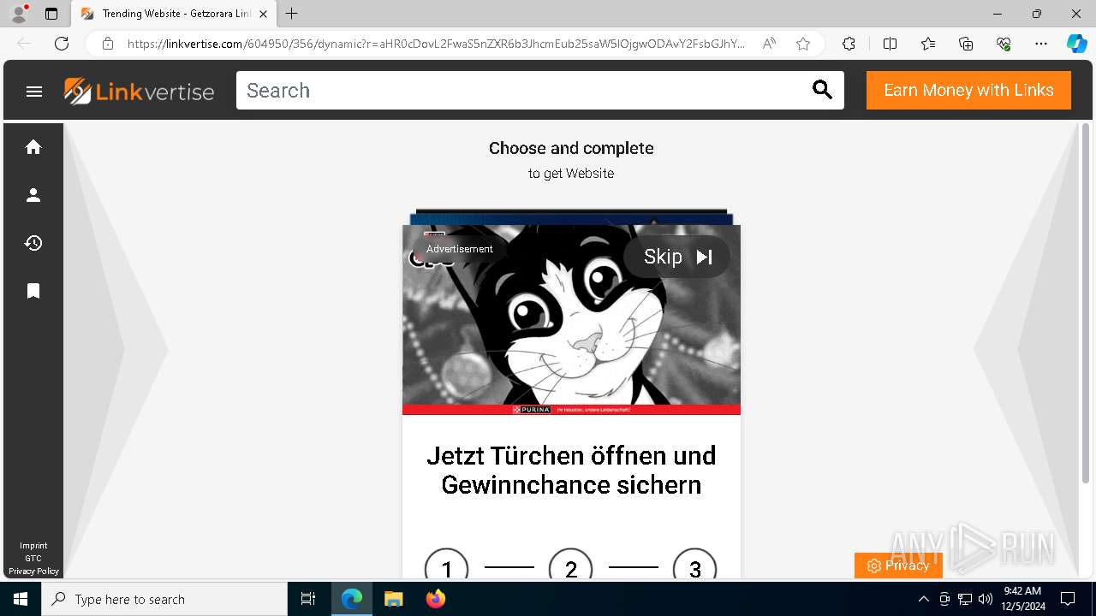Open the tab actions menu icon
The width and height of the screenshot is (1096, 616).
pos(51,14)
